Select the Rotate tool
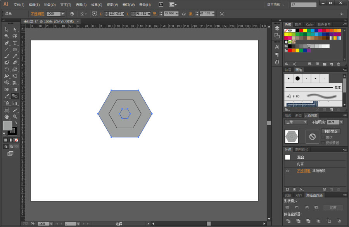Screen dimensions: 349x227 (x=7, y=69)
